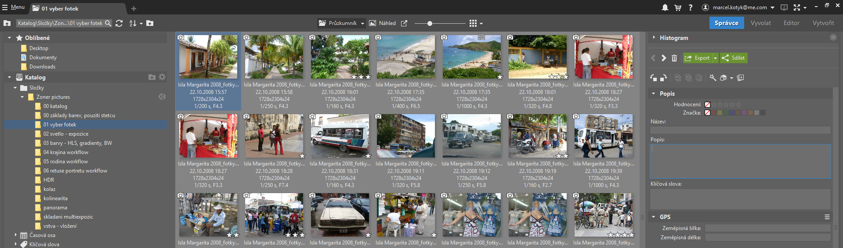Click the second monitor icon
Image resolution: width=843 pixels, height=248 pixels.
click(x=784, y=7)
